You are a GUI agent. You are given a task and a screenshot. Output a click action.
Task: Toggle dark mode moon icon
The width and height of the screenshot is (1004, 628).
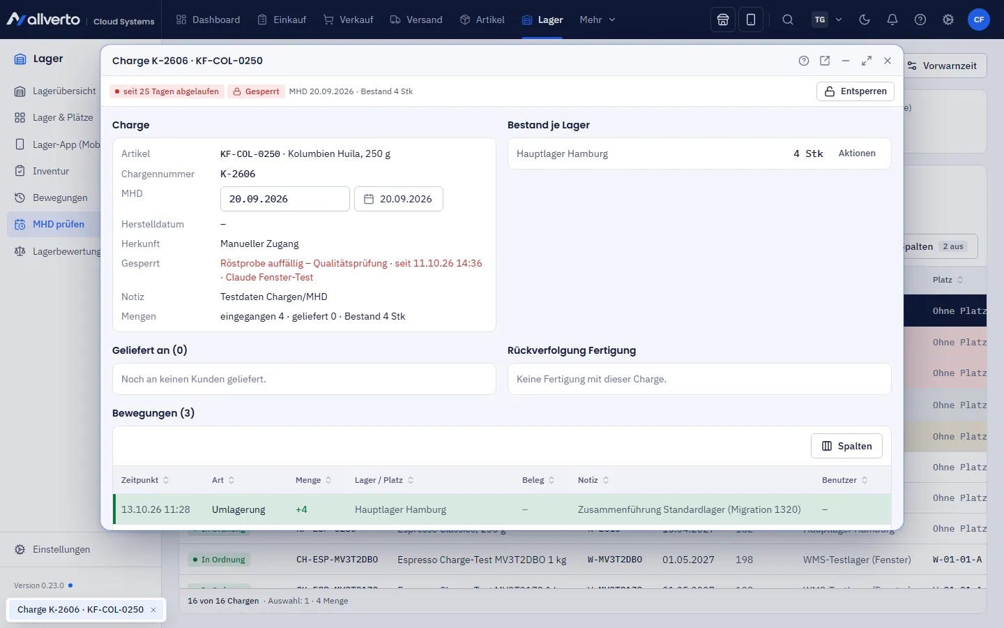click(865, 20)
